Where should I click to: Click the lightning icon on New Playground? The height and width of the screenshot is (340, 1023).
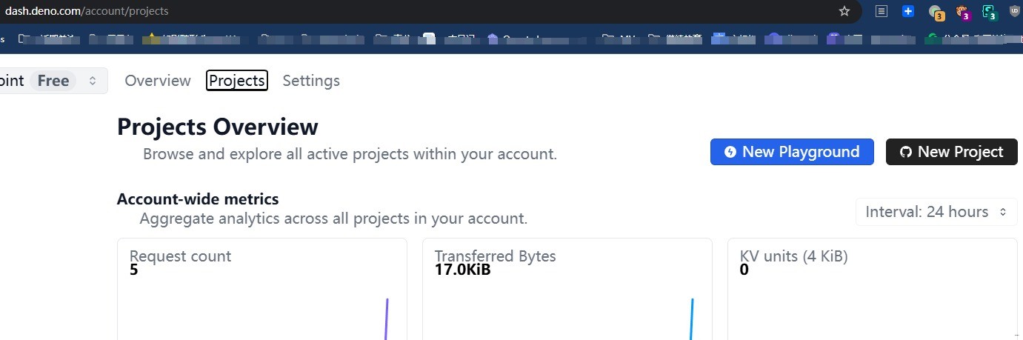tap(730, 152)
